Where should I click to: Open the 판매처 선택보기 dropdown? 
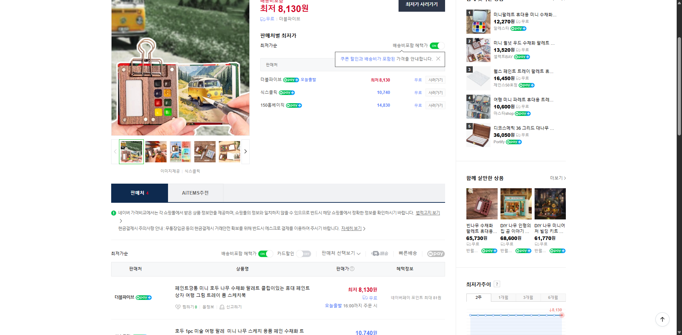[x=340, y=253]
